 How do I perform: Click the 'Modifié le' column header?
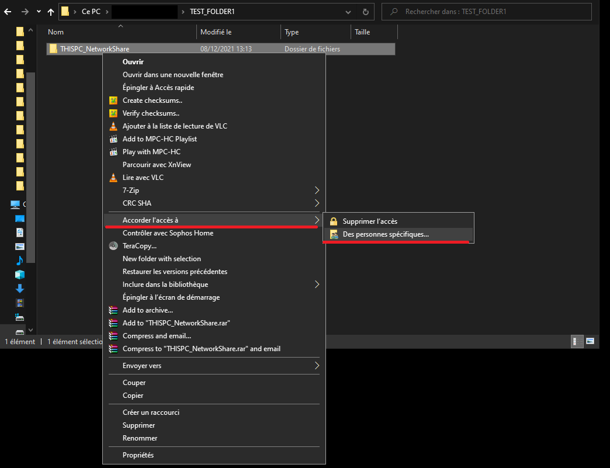(216, 32)
